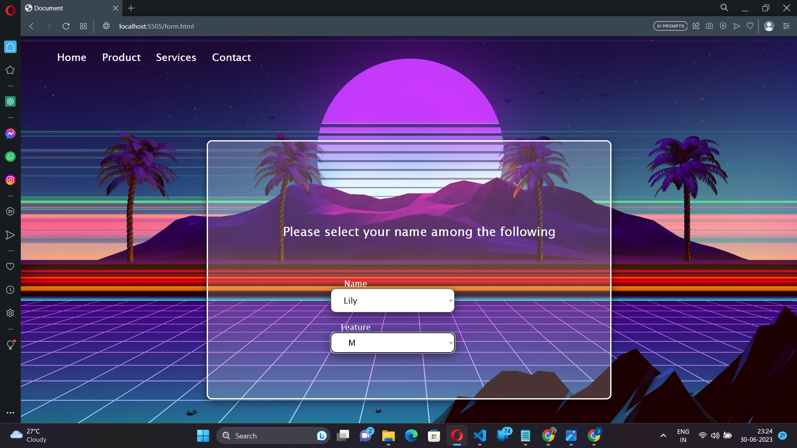Capture a snapshot using the camera icon

tap(709, 26)
